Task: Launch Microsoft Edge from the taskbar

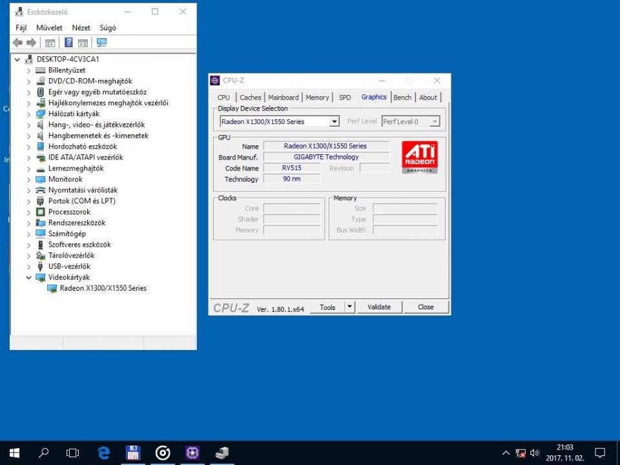Action: click(x=103, y=453)
